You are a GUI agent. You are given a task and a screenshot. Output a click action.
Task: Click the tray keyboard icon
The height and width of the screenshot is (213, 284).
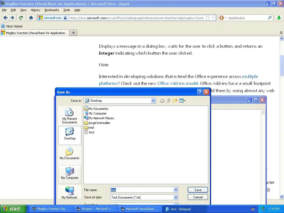coord(253,209)
